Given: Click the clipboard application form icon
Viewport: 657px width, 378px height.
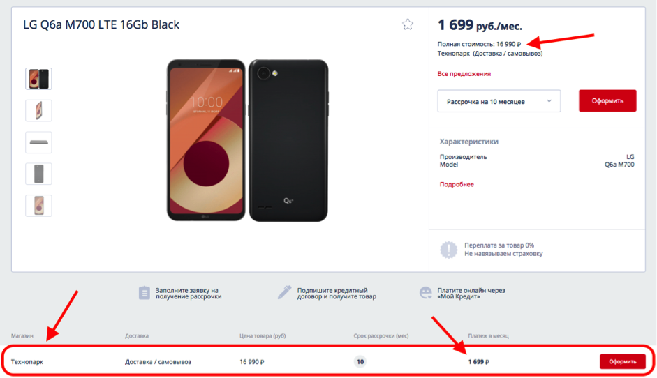Looking at the screenshot, I should coord(144,293).
